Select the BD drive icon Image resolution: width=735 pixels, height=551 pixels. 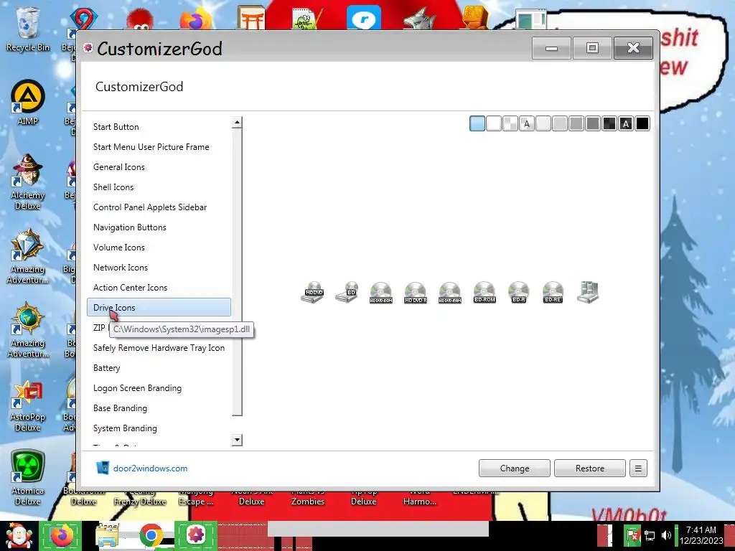(x=347, y=293)
